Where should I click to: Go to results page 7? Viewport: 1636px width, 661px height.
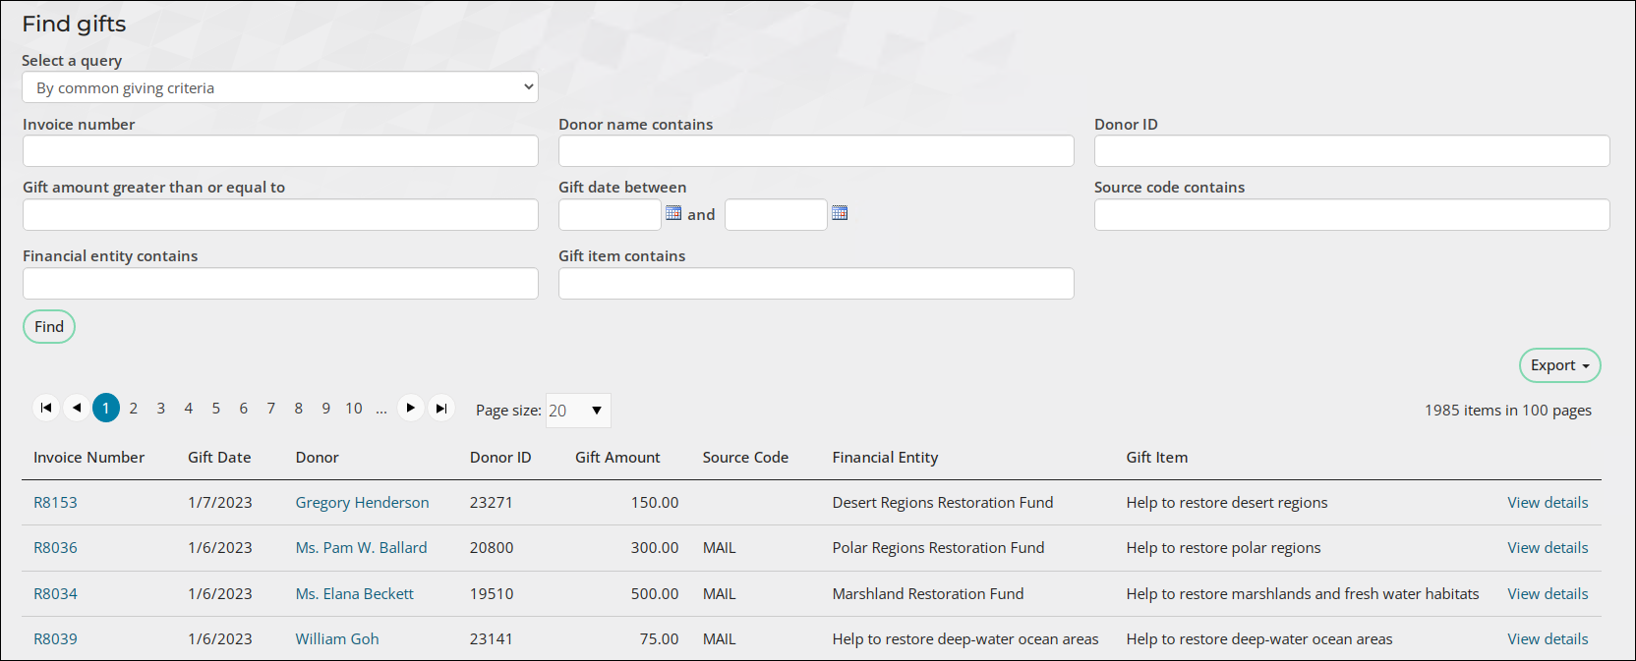pos(271,408)
